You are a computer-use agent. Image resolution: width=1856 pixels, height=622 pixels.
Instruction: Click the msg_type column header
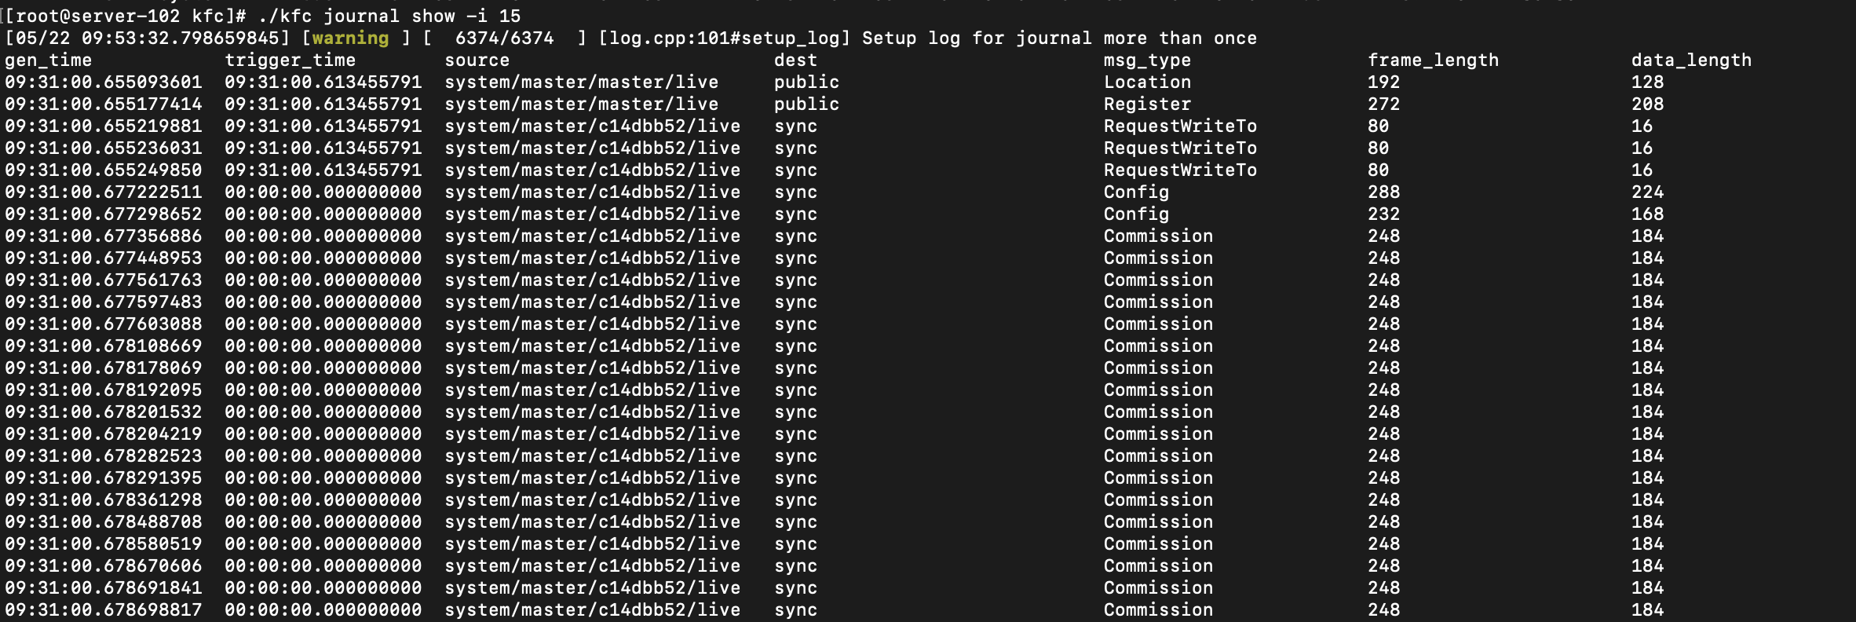click(x=1147, y=60)
